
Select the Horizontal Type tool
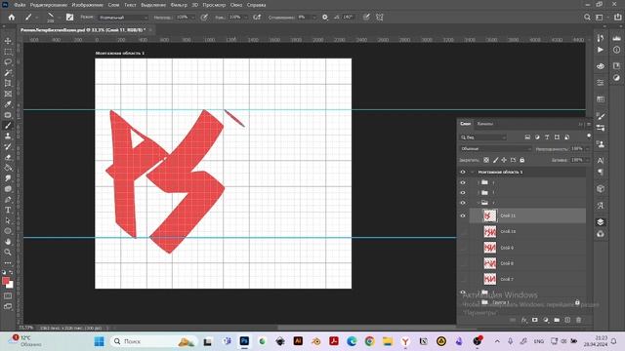pyautogui.click(x=8, y=210)
